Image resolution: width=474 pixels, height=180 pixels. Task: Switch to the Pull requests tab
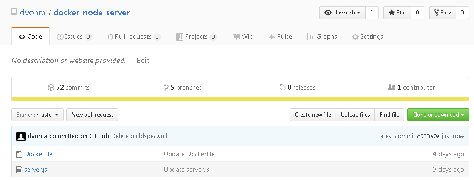click(134, 37)
